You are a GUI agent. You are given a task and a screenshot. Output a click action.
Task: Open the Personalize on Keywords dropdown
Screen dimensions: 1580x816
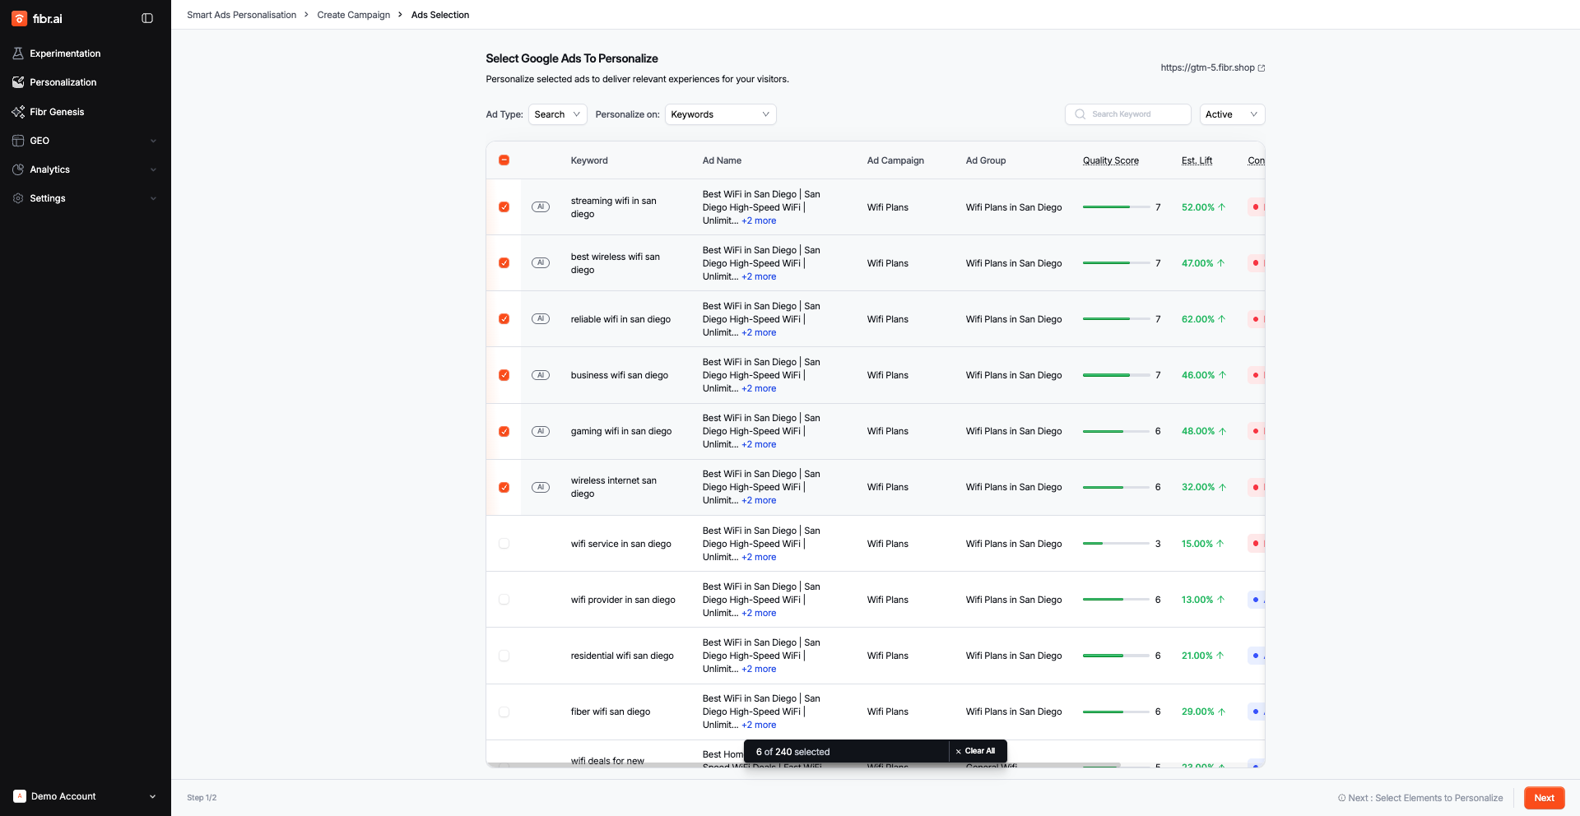click(x=720, y=114)
